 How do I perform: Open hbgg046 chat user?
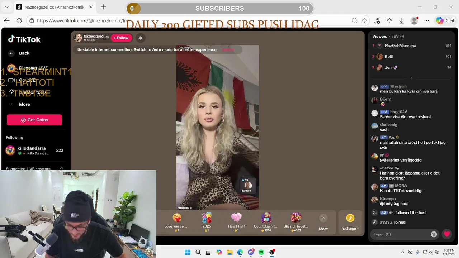(398, 112)
